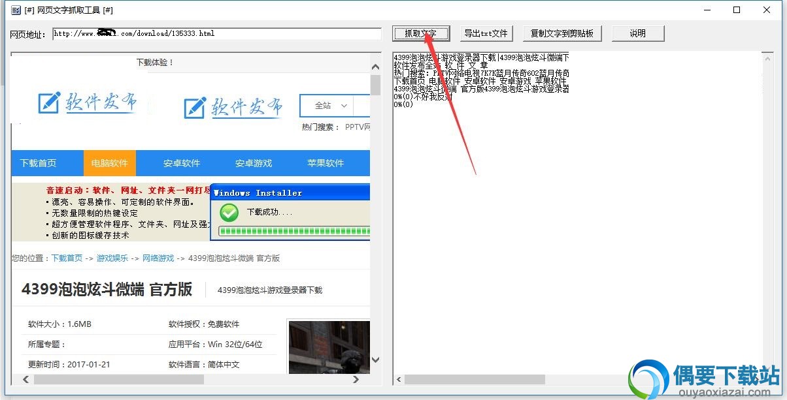The width and height of the screenshot is (787, 400).
Task: Click the text 更新时间：2017-01-21
Action: point(69,365)
